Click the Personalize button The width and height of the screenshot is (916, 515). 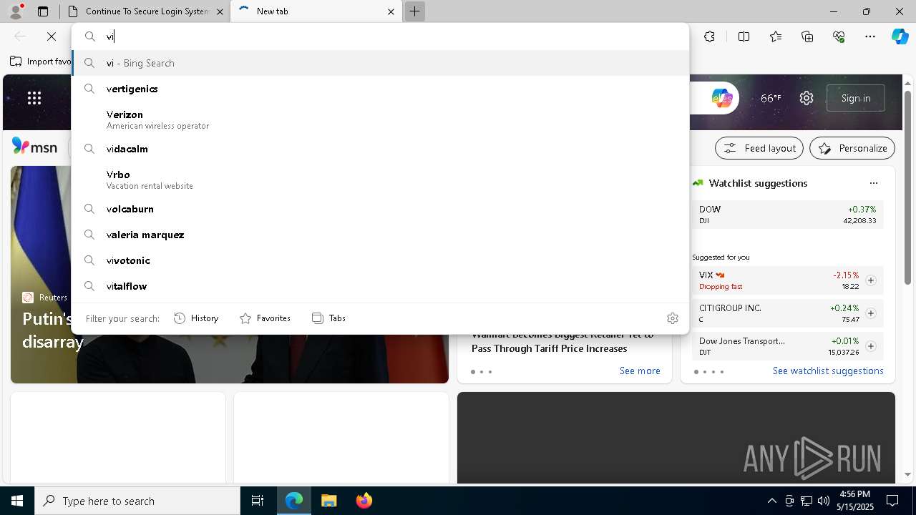(x=852, y=148)
